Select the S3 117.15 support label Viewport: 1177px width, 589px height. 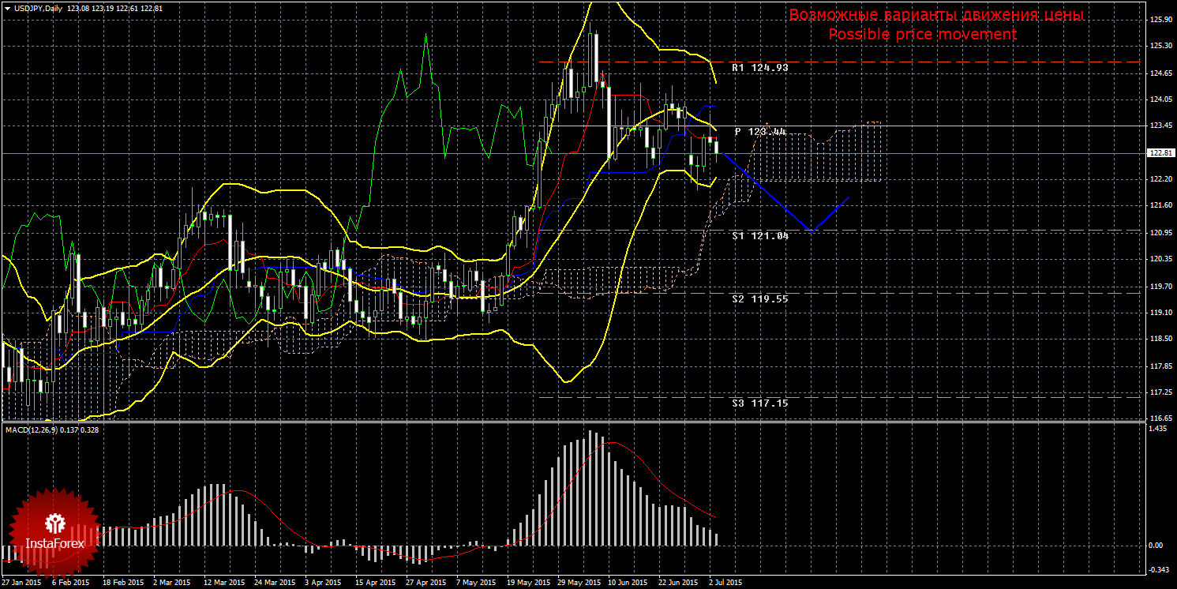759,403
